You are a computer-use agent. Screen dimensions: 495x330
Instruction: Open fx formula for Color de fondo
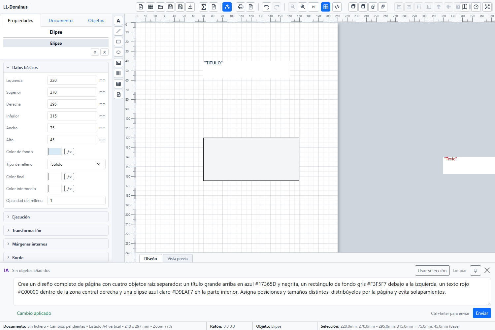69,152
